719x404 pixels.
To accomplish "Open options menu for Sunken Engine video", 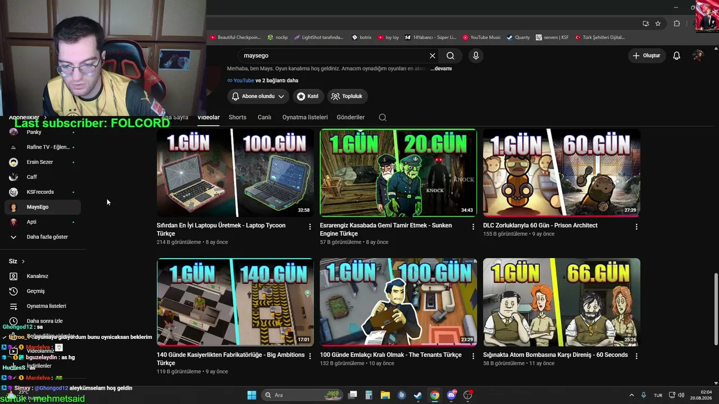I will 473,227.
